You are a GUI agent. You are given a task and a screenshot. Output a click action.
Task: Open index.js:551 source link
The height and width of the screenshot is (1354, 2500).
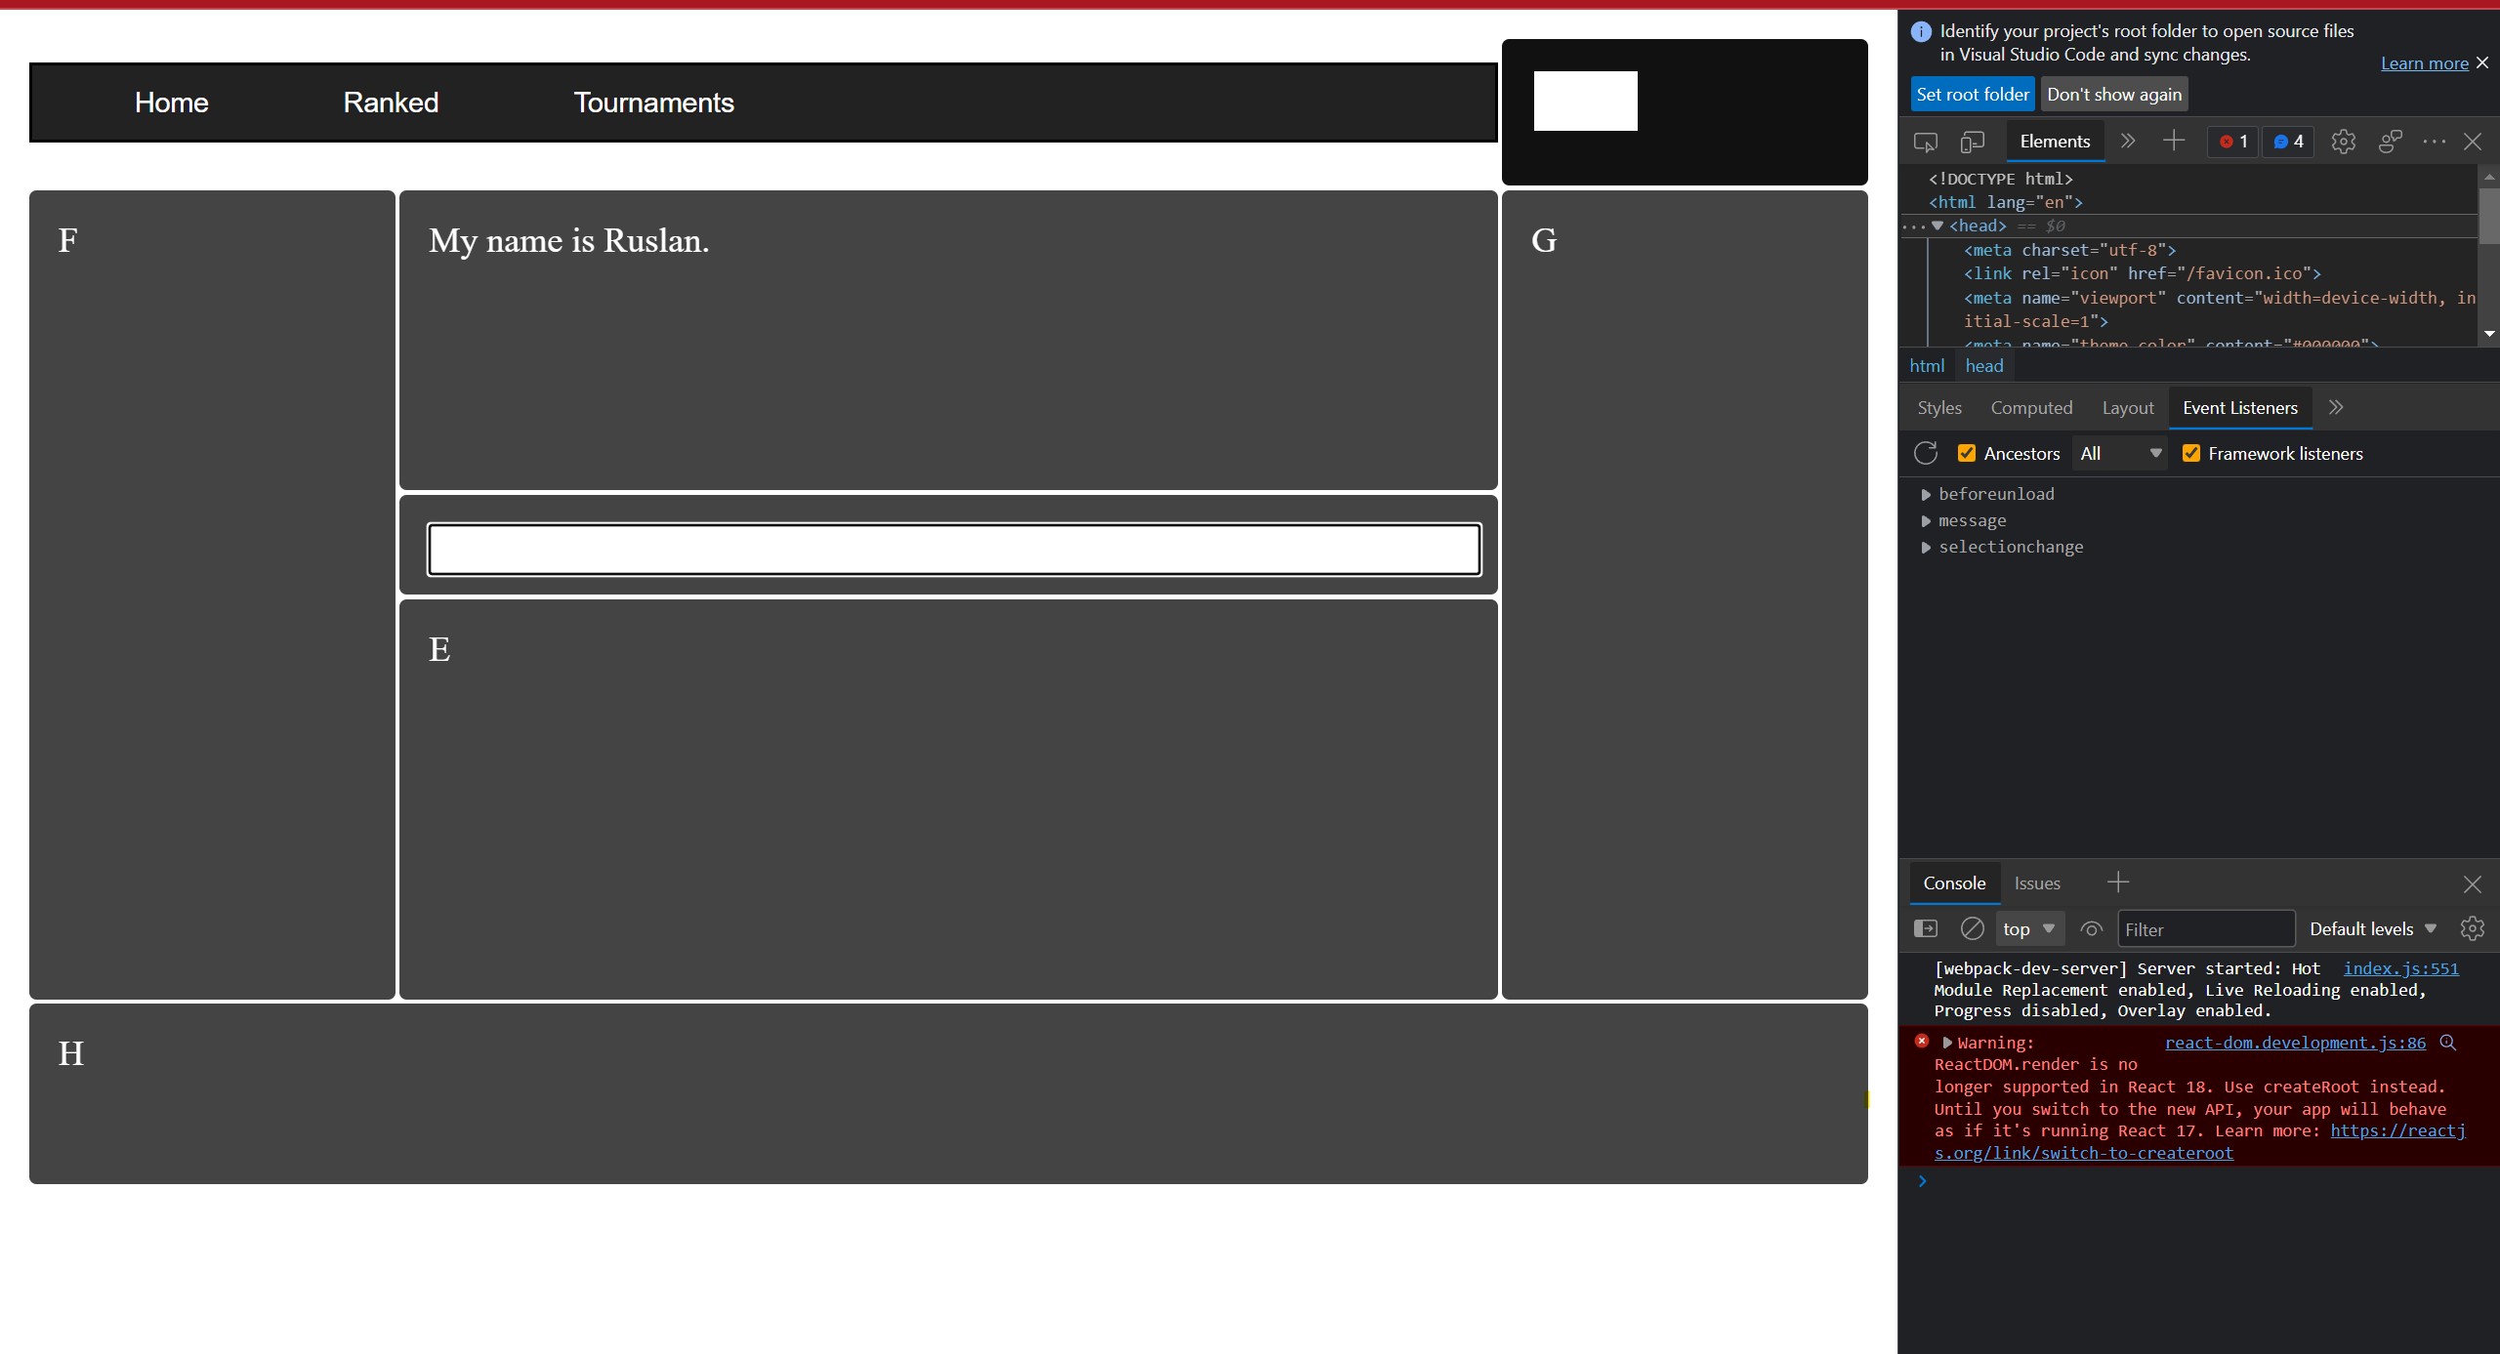pos(2400,968)
